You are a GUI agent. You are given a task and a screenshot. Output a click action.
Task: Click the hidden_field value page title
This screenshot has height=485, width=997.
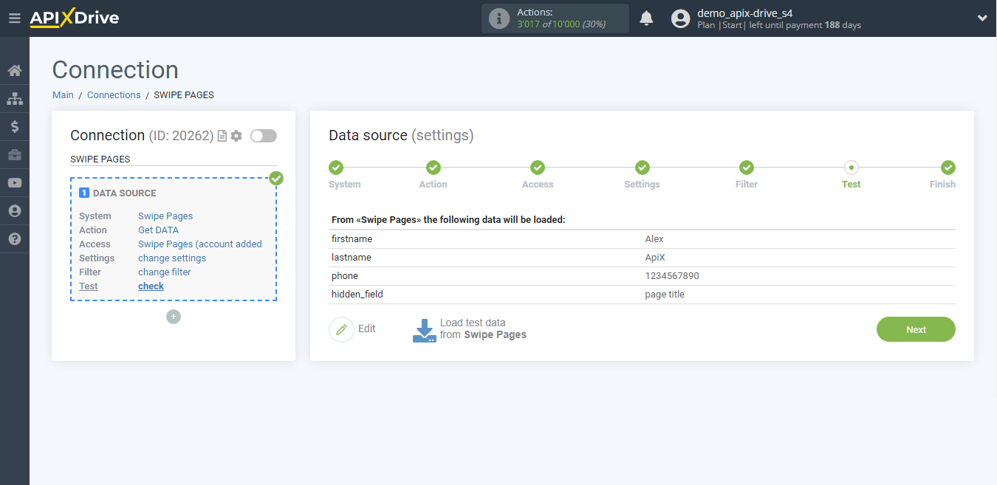point(665,295)
